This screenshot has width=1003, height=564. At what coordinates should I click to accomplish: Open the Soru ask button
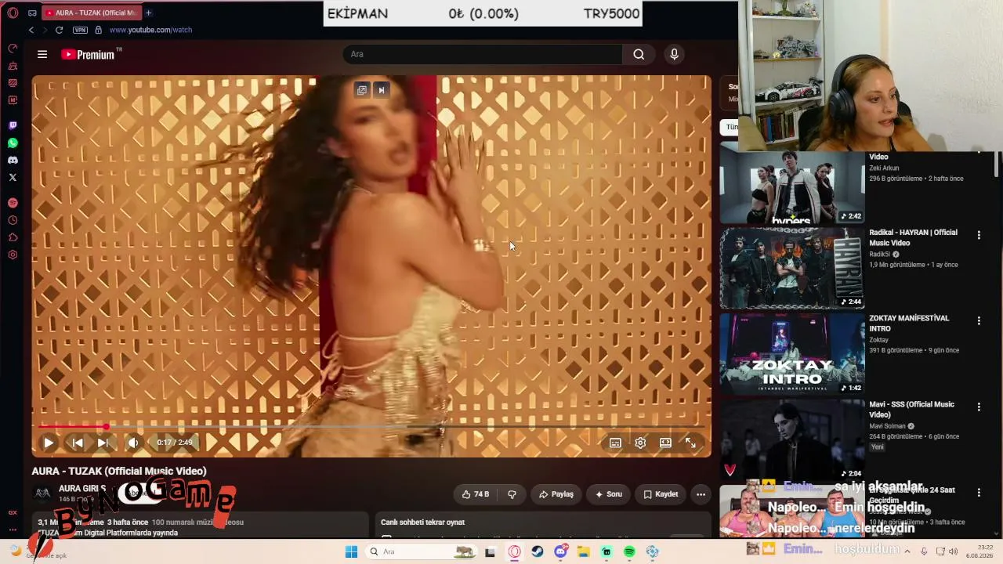click(608, 494)
